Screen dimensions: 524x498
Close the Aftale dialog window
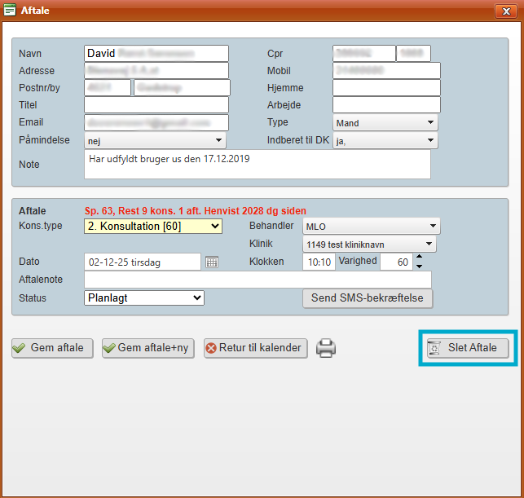pos(504,10)
